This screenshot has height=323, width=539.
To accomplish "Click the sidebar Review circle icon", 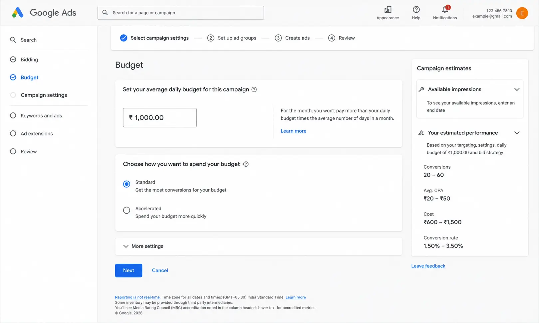I will (x=13, y=152).
